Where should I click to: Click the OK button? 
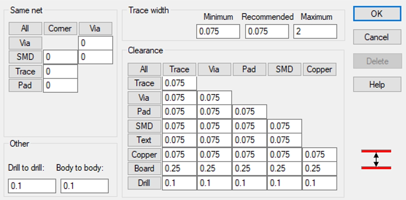pos(376,13)
